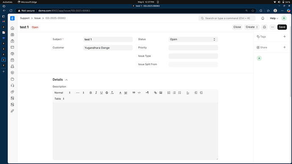
Task: Open the notifications bell
Action: pos(263,18)
